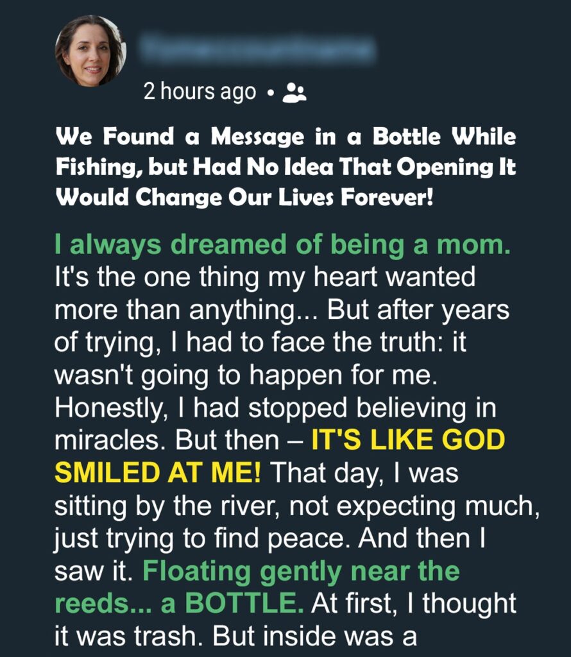The height and width of the screenshot is (657, 571).
Task: Click the line 'It's the one thing my heart wanted'
Action: [x=265, y=277]
